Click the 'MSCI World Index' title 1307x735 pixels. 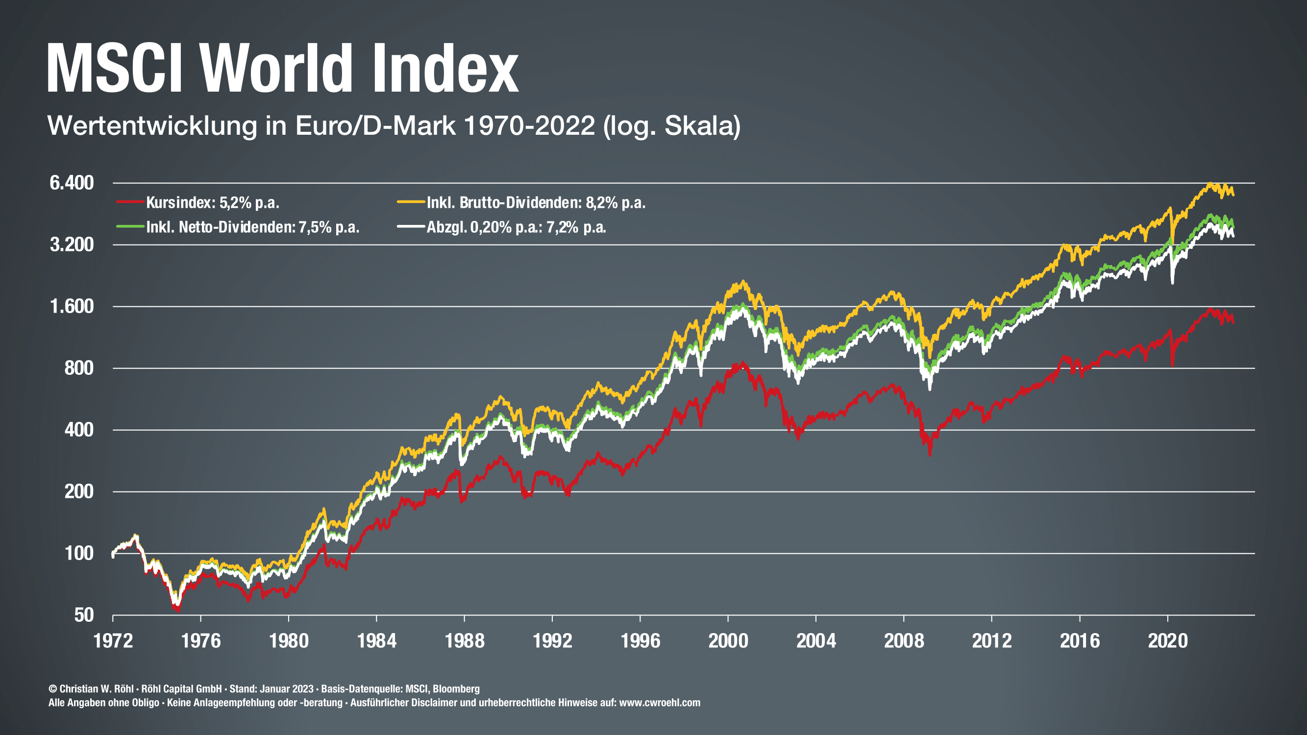(x=283, y=68)
